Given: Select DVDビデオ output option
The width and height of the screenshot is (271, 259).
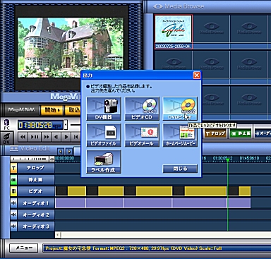Looking at the screenshot, I should click(180, 109).
